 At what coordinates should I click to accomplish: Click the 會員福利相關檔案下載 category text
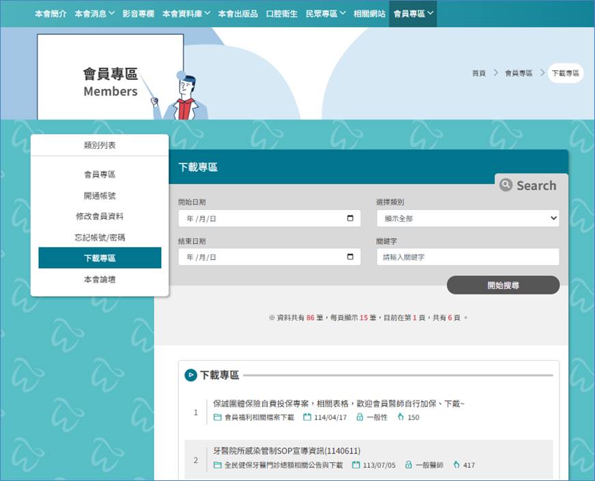259,417
